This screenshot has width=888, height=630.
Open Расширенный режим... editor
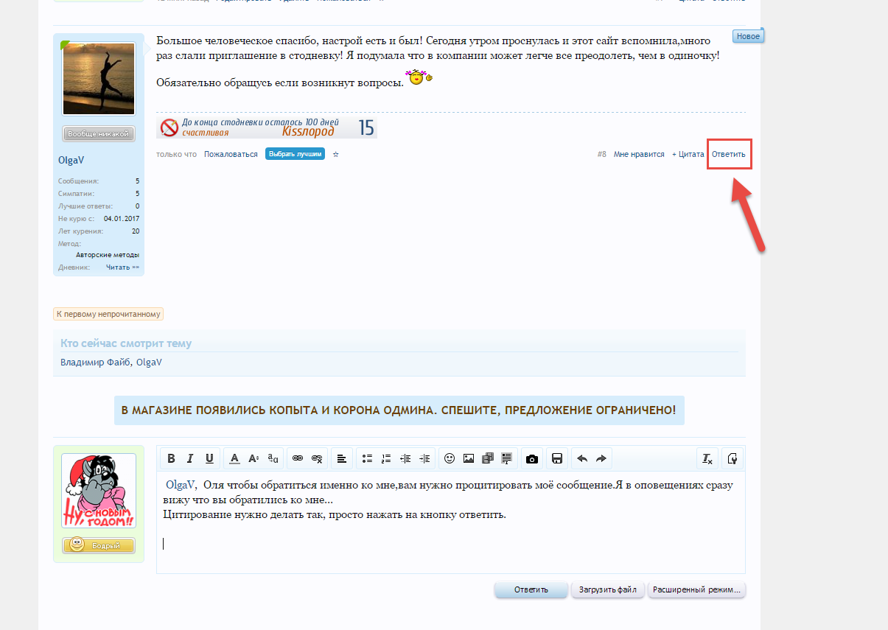point(696,589)
